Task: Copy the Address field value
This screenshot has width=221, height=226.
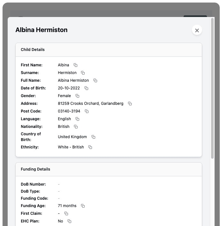Action: [130, 104]
